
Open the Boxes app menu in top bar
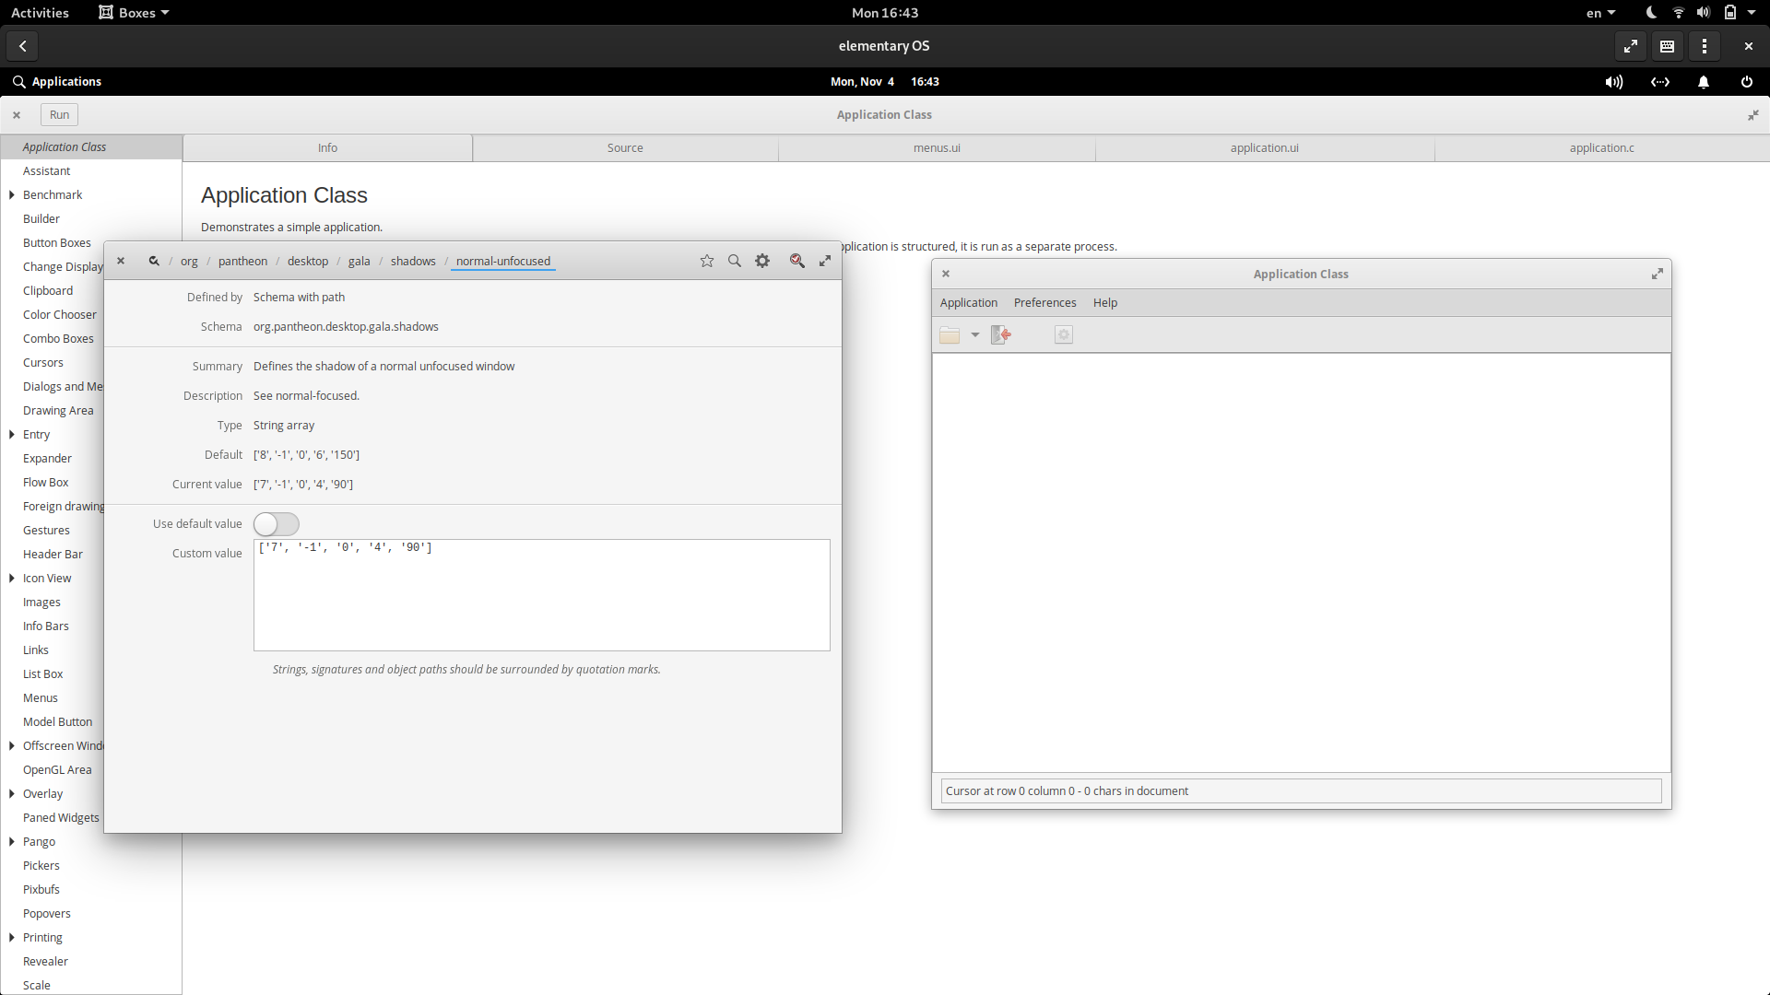tap(135, 13)
